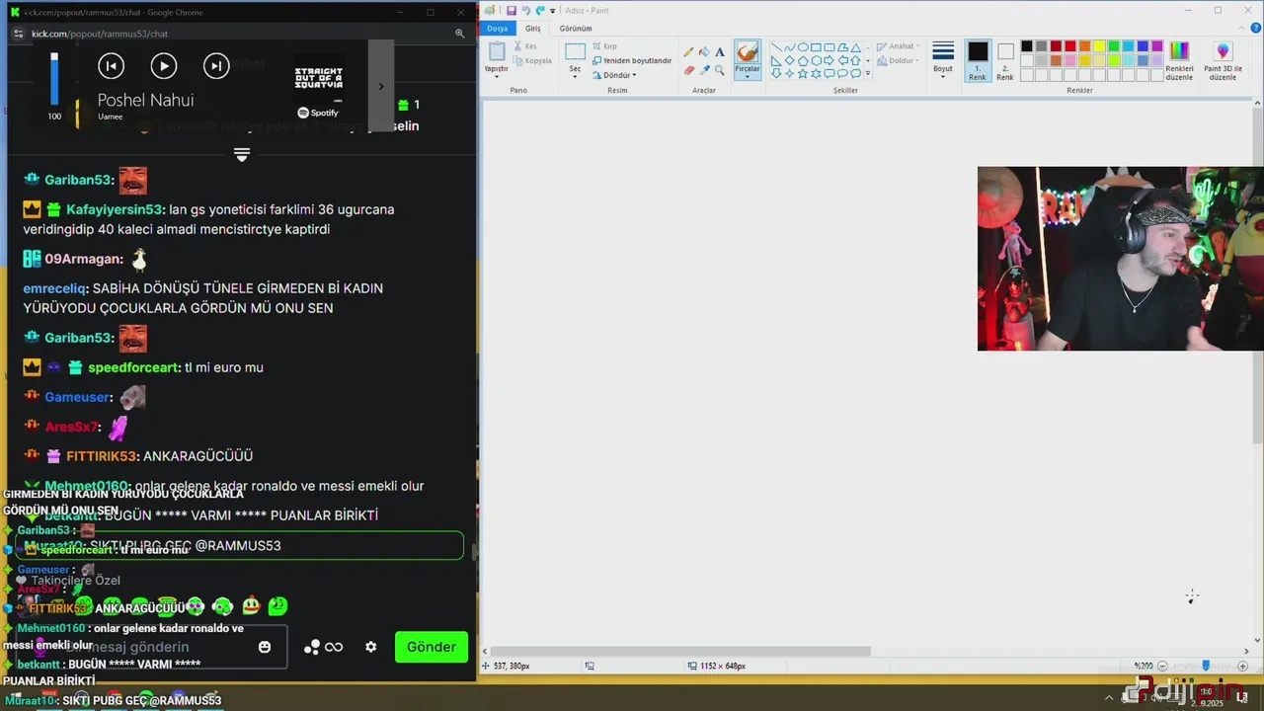
Task: Save the drawing using Paint's save icon
Action: (512, 10)
